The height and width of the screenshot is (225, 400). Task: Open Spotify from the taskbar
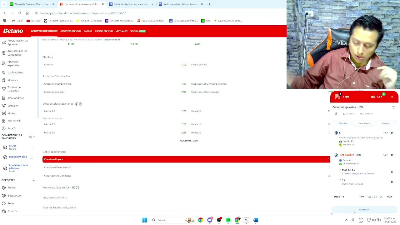tap(228, 220)
